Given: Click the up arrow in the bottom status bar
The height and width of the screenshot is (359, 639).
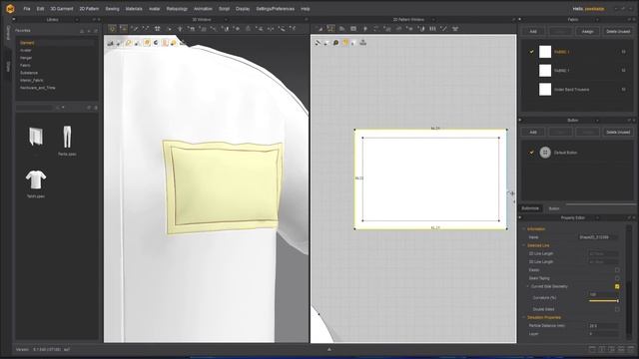Looking at the screenshot, I should click(x=329, y=349).
